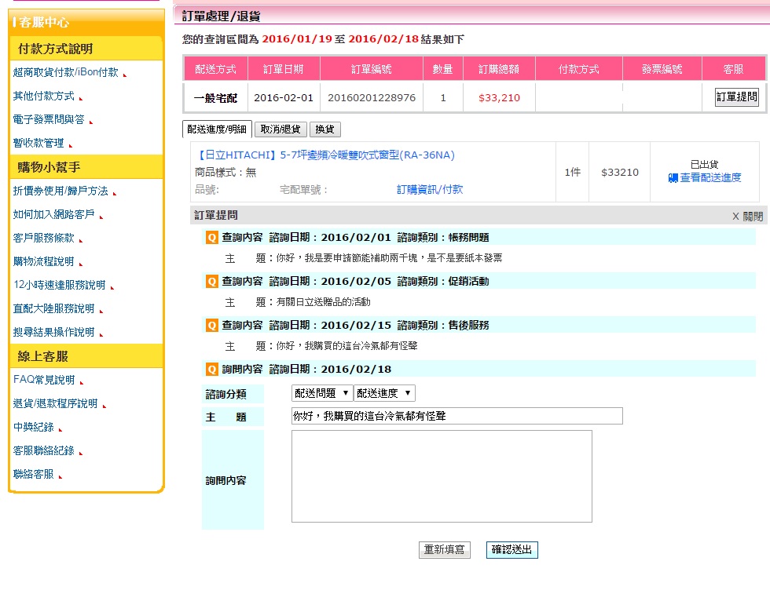Click order date 2016-02-01 cell
770x594 pixels.
(284, 97)
